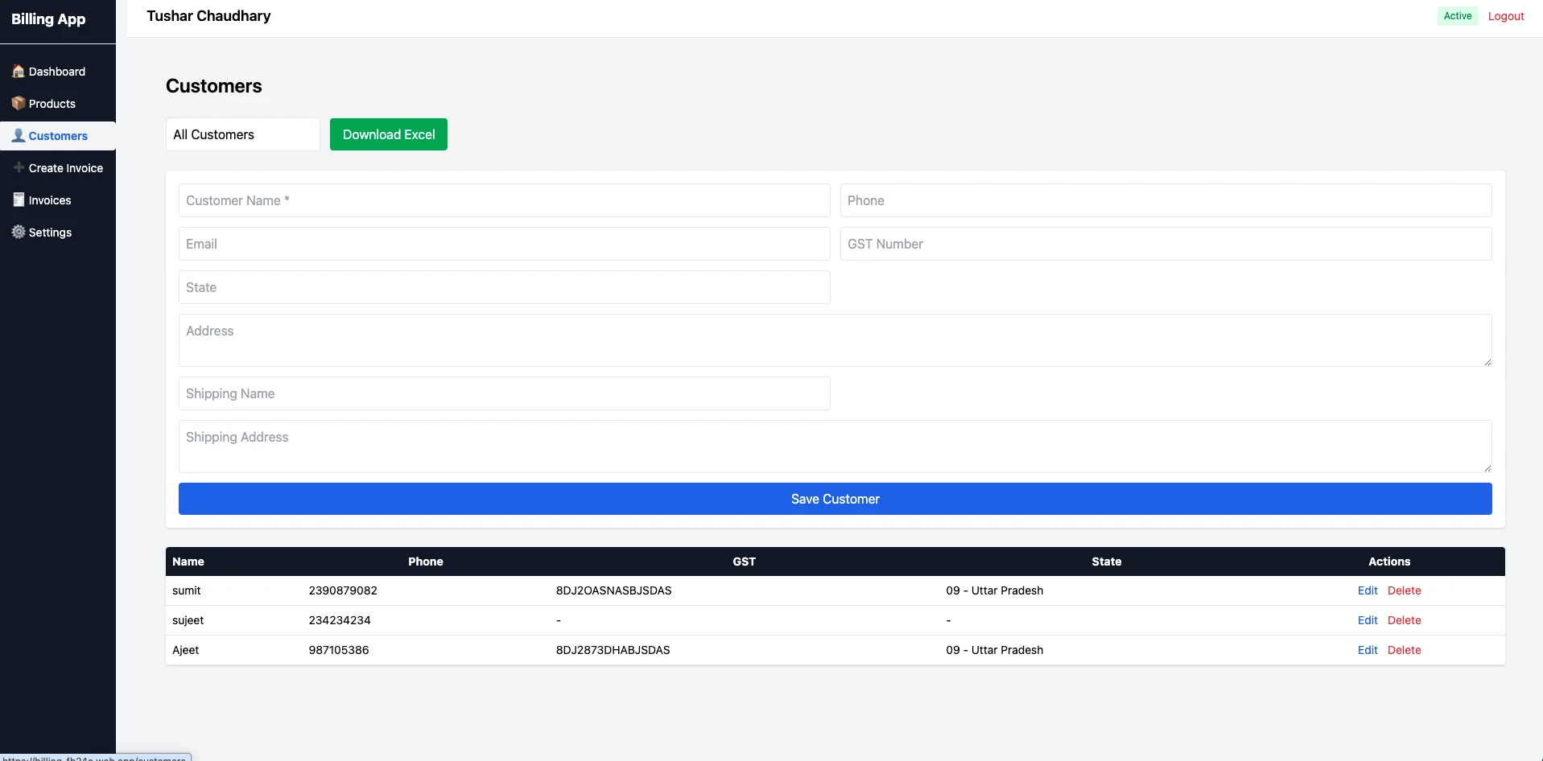
Task: Delete the customer named sujeet
Action: pos(1404,619)
